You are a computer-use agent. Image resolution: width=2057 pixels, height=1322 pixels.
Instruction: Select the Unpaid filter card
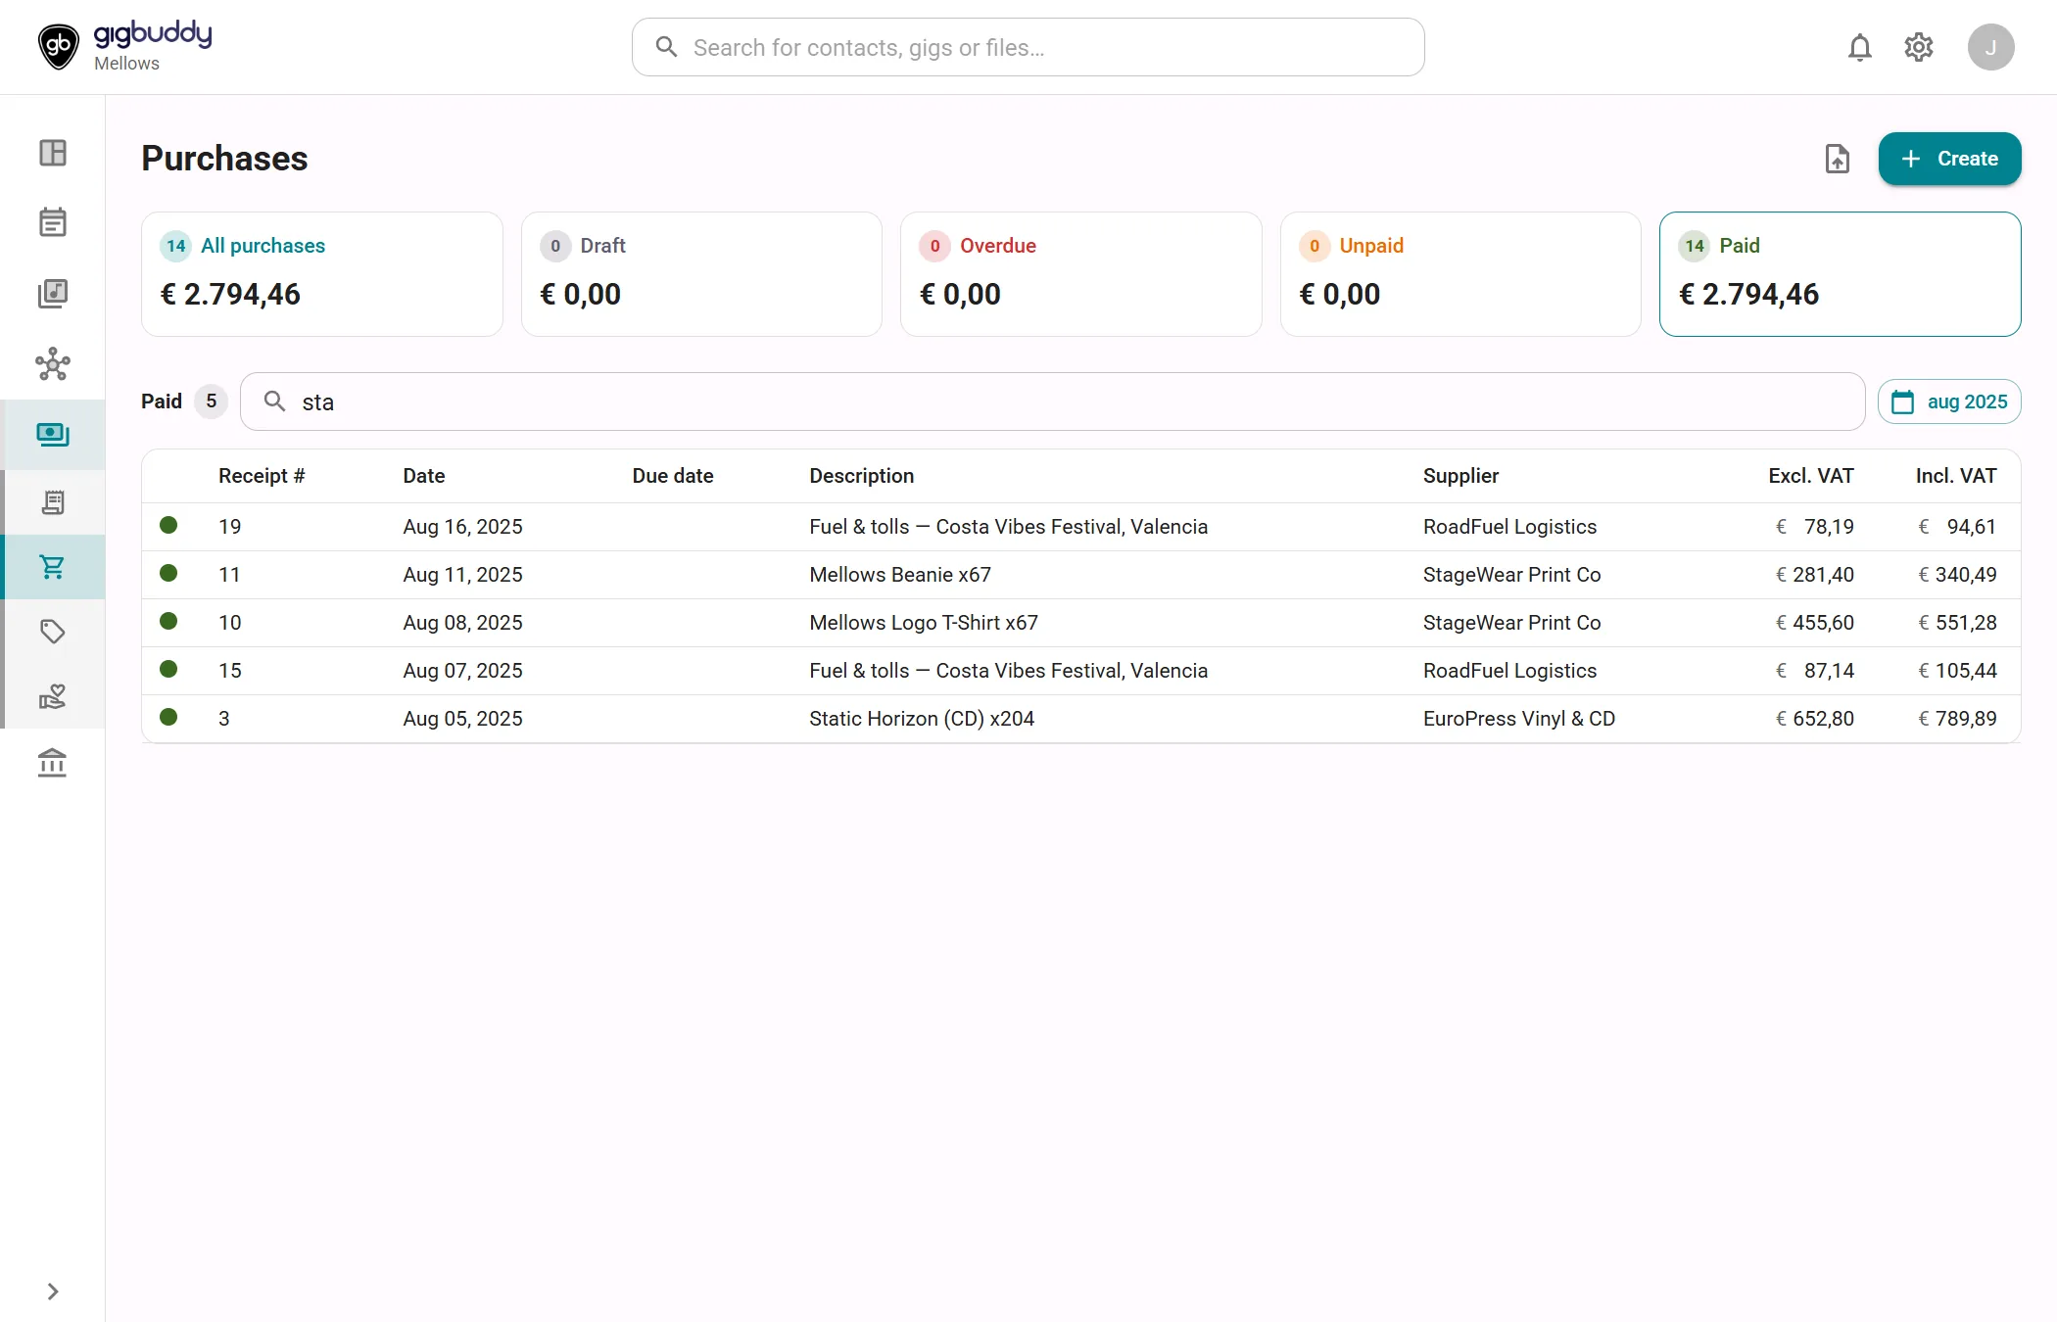click(x=1460, y=274)
